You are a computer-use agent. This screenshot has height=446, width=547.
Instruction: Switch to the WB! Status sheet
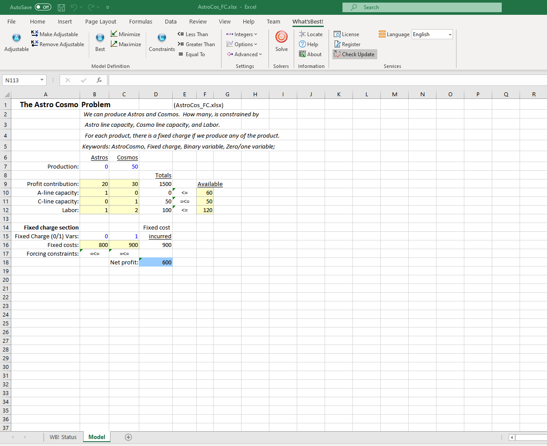point(63,437)
